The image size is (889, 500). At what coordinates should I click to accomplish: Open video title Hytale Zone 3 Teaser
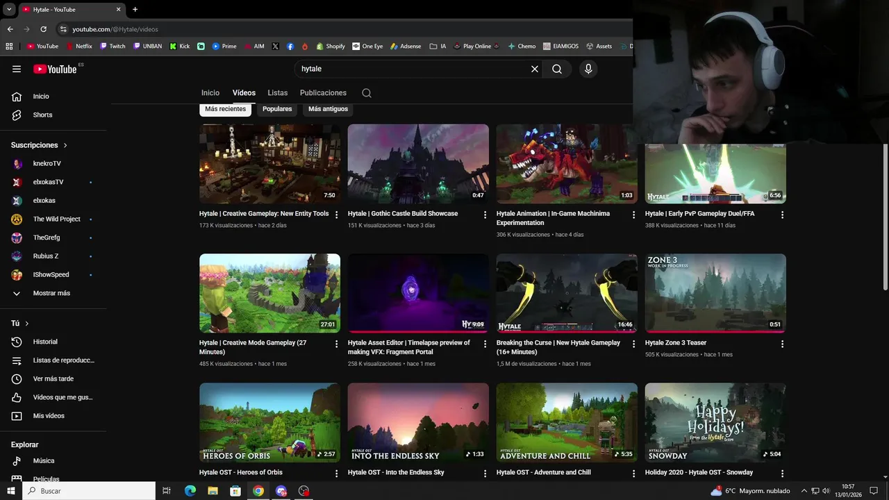[x=676, y=343]
